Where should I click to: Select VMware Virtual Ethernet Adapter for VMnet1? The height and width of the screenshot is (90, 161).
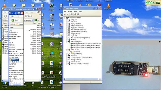(87, 46)
